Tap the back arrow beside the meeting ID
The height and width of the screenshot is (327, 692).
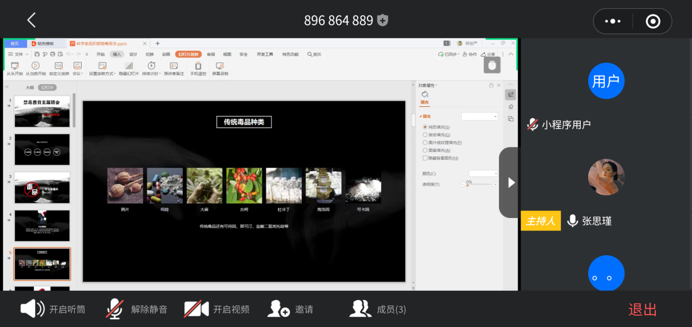[x=31, y=21]
